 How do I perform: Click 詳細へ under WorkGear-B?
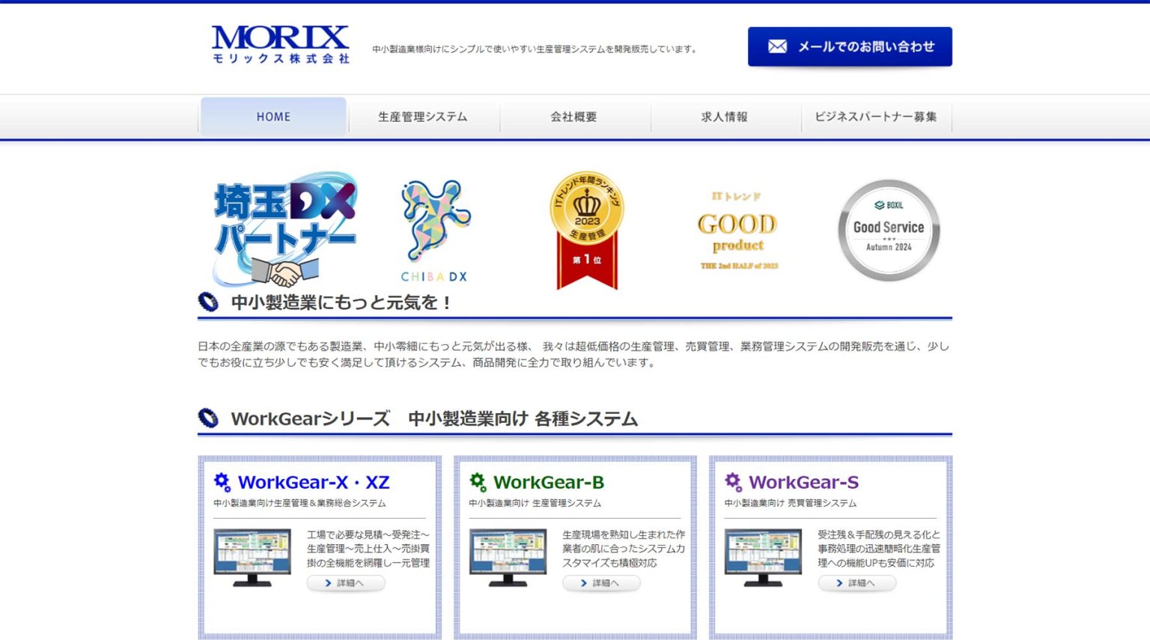pyautogui.click(x=601, y=583)
